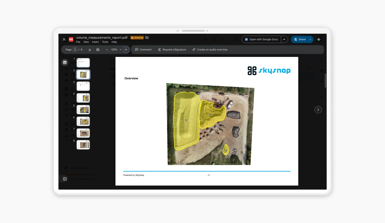This screenshot has height=223, width=385.
Task: Select page 2 thumbnail
Action: [83, 74]
